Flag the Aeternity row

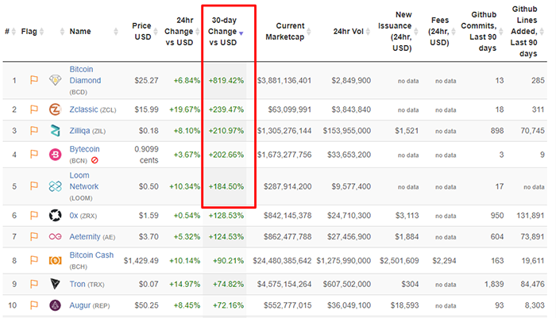tap(33, 236)
